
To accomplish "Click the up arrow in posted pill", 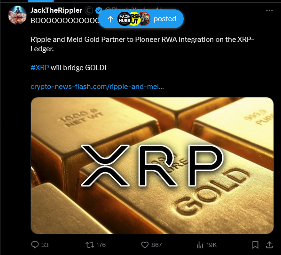I will [x=110, y=19].
